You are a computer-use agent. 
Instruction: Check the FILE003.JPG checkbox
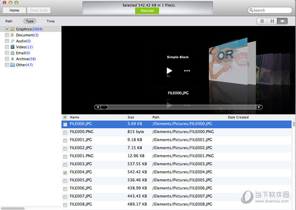click(65, 165)
